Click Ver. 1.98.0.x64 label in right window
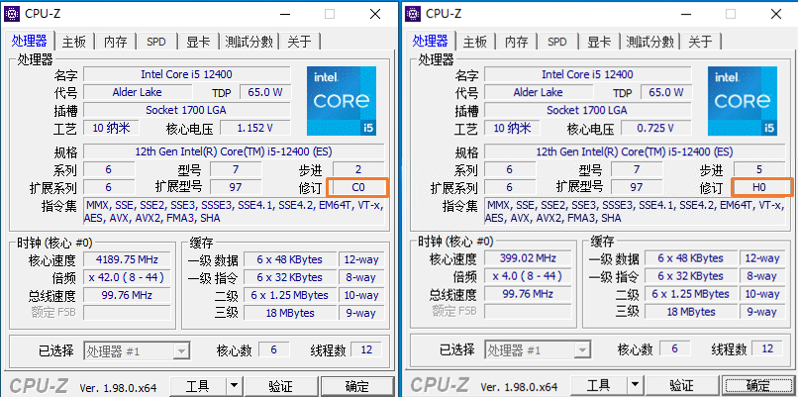The height and width of the screenshot is (397, 798). (519, 386)
